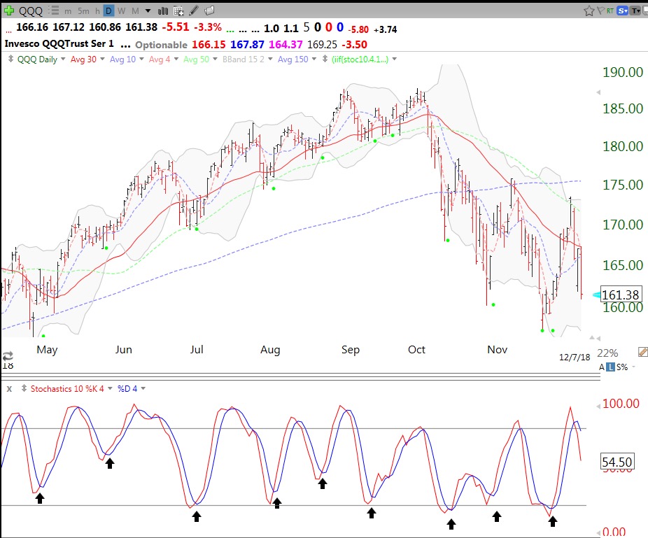Expand the iif(stoc10.4.1...) indicator menu
The height and width of the screenshot is (538, 648).
tap(395, 59)
